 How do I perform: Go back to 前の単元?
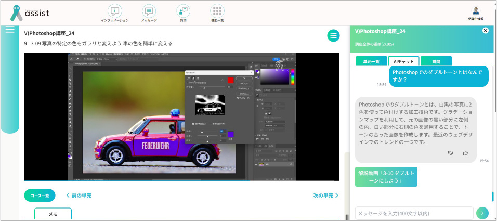(x=79, y=196)
